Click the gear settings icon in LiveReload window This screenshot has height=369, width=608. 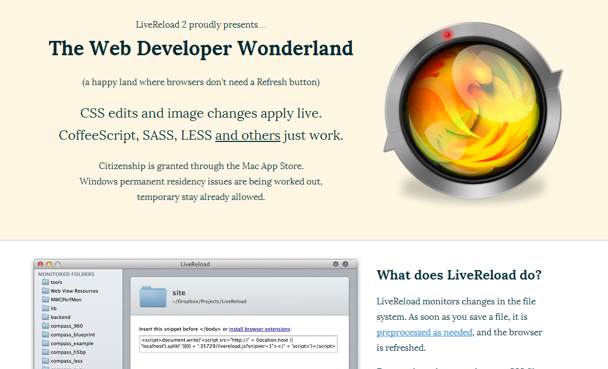coord(336,264)
